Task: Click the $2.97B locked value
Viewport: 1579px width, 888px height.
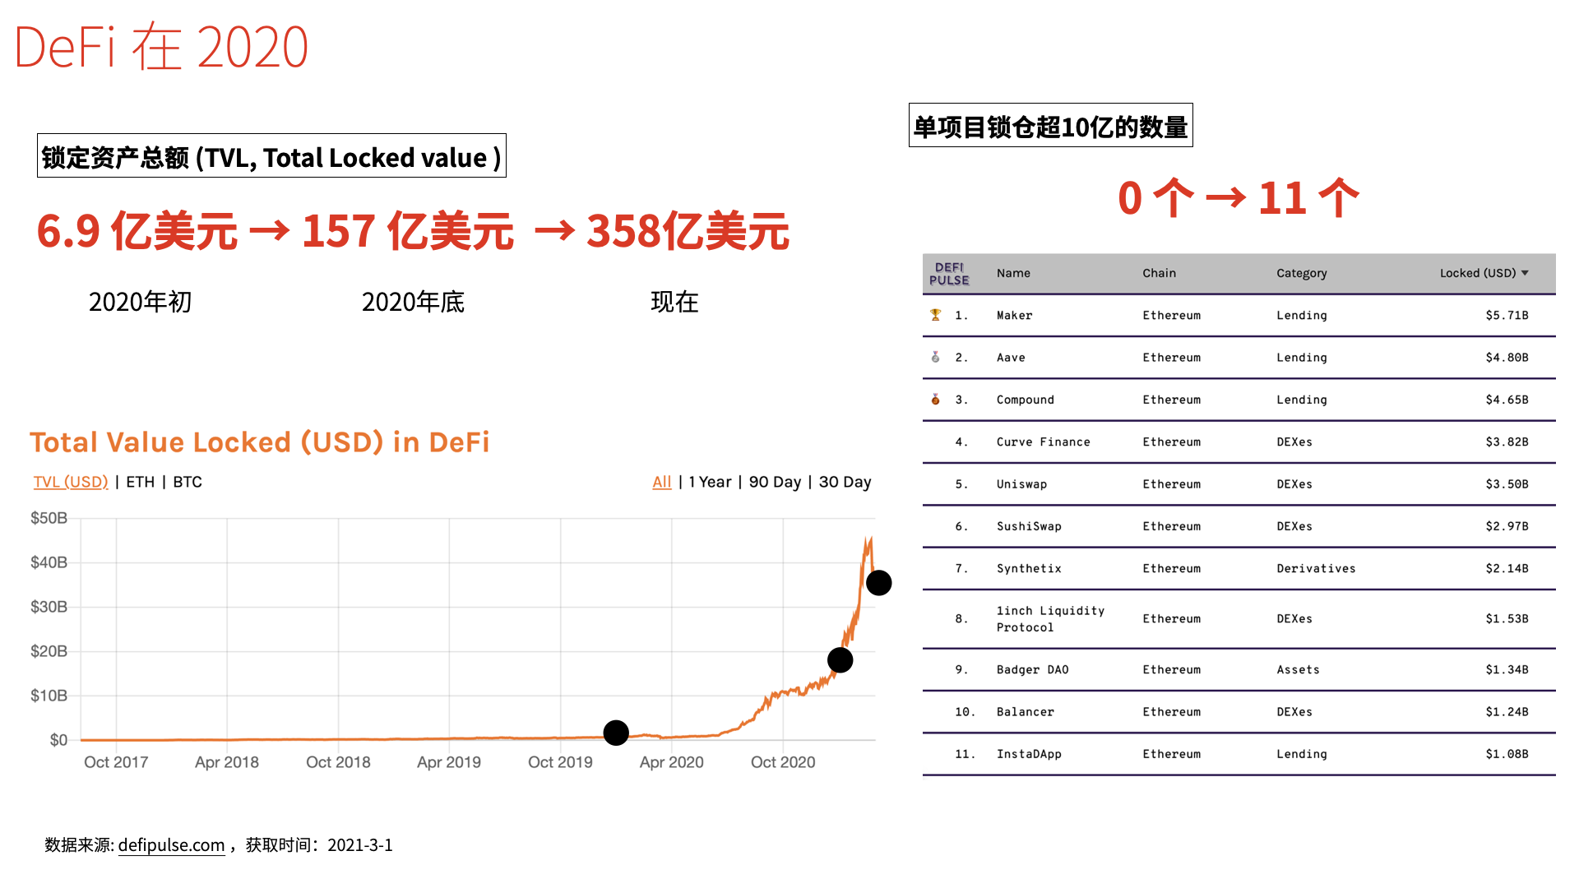Action: click(1507, 526)
